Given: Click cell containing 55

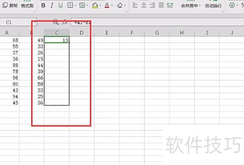Looking at the screenshot, I should tap(9, 46).
